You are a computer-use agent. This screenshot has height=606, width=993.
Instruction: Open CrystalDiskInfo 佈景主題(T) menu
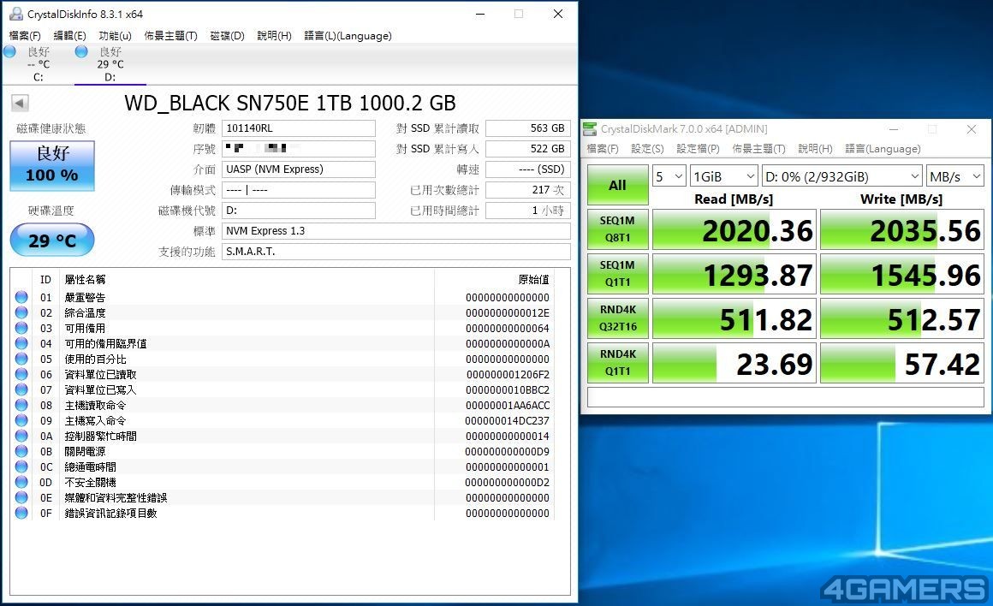(x=170, y=35)
